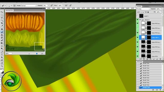The height and width of the screenshot is (92, 164).
Task: Open the layer style fx menu
Action: click(x=144, y=59)
